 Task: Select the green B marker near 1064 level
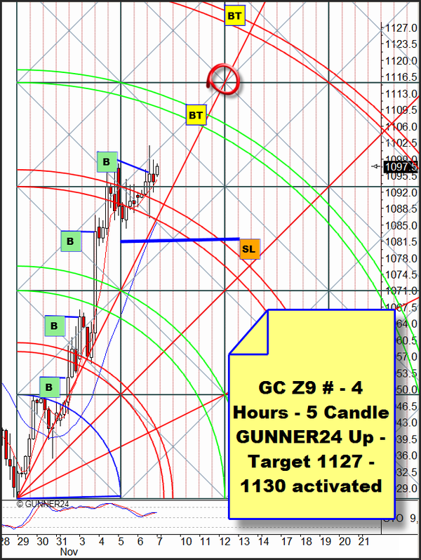click(x=55, y=326)
